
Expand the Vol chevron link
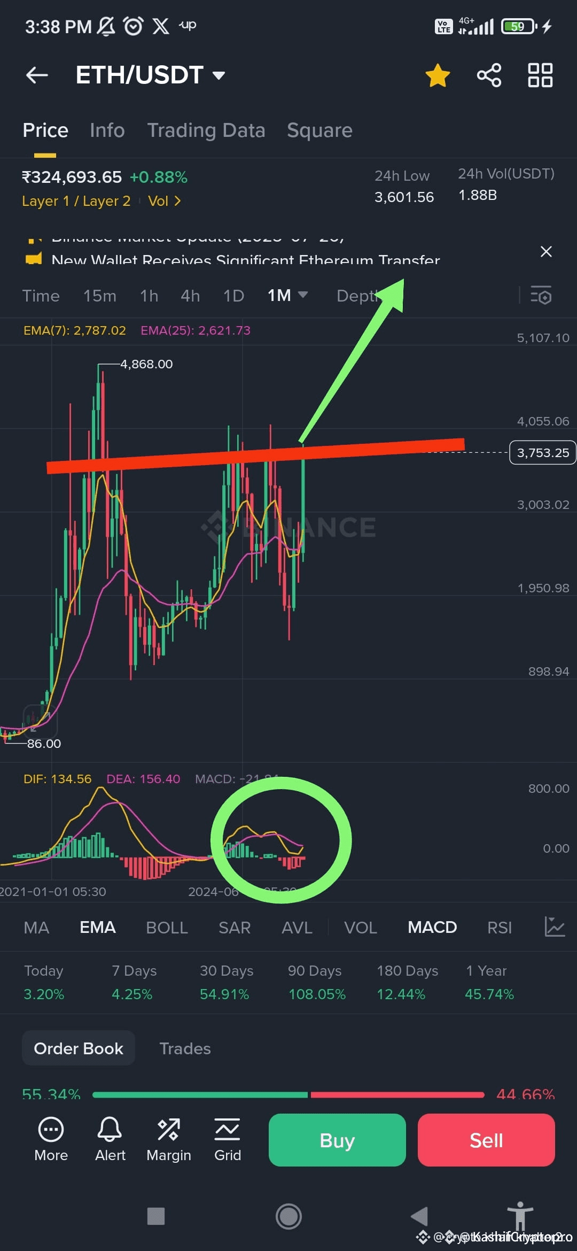tap(165, 201)
